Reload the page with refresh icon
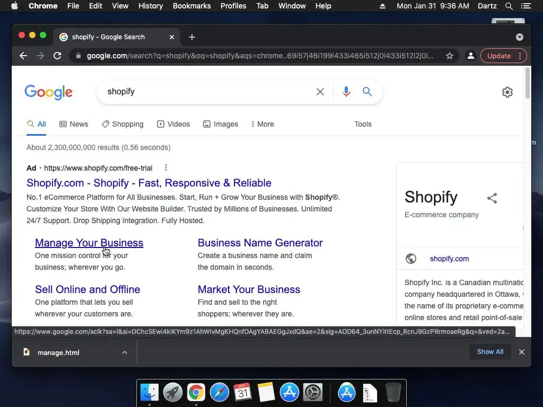The width and height of the screenshot is (543, 407). click(x=57, y=56)
